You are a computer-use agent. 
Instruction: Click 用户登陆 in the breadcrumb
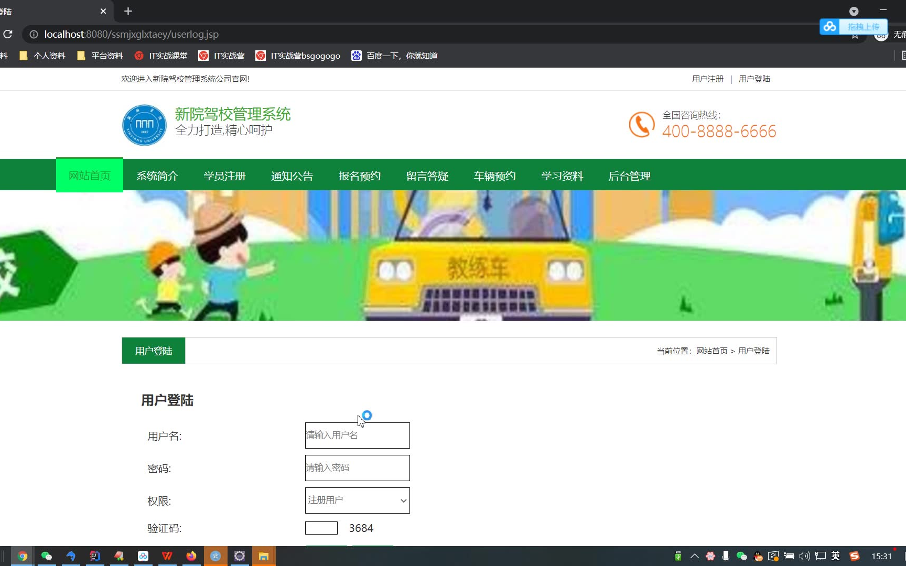[754, 351]
